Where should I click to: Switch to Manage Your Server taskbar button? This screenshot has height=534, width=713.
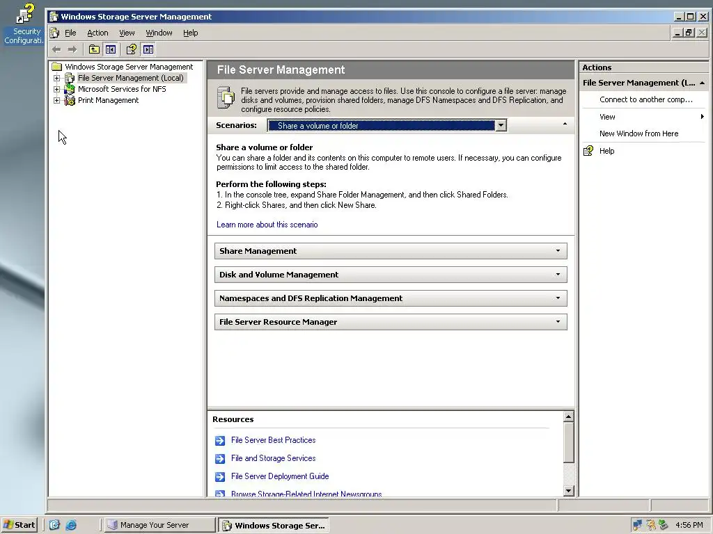[x=159, y=525]
